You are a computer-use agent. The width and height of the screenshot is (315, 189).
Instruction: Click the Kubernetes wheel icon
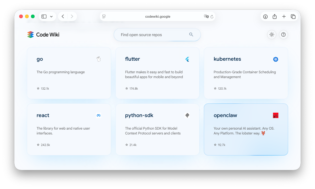(x=276, y=59)
